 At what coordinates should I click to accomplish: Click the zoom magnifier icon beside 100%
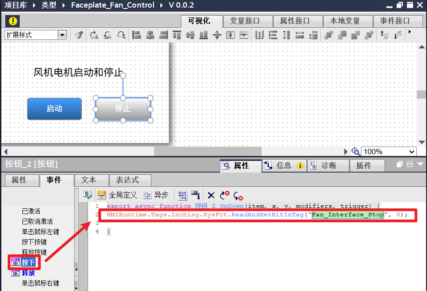click(355, 152)
